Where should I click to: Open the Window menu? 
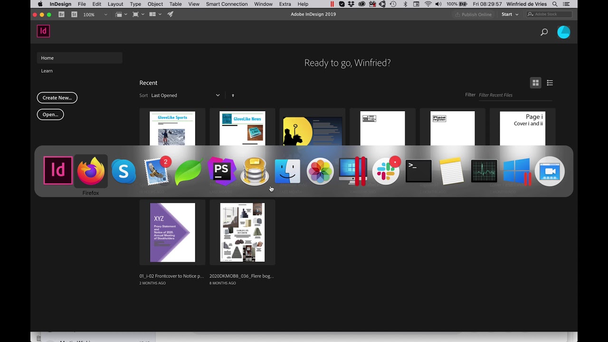[x=263, y=4]
